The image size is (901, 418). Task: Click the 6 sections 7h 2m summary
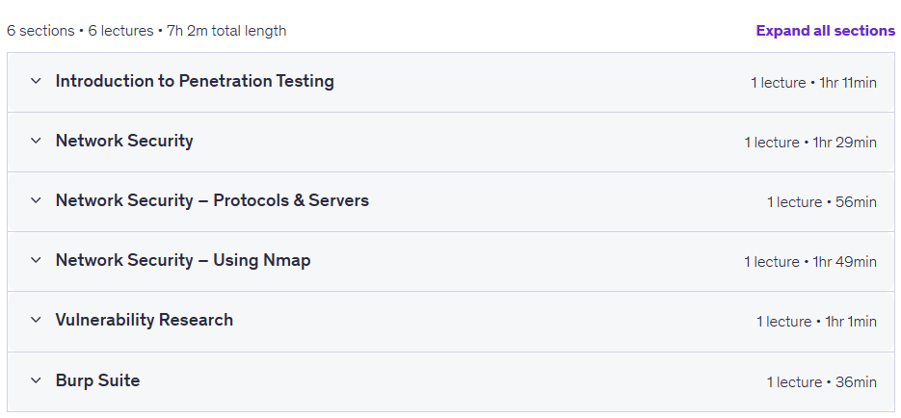click(x=146, y=31)
